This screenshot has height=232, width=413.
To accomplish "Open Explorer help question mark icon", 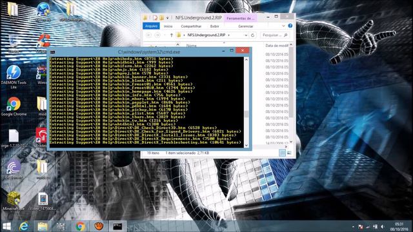I will pos(290,26).
